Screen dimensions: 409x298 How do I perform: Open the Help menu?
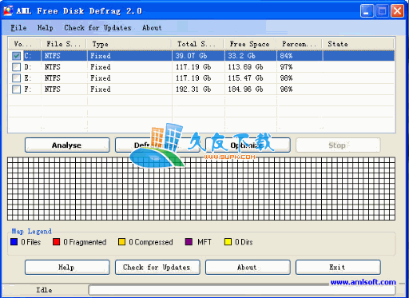pos(45,28)
